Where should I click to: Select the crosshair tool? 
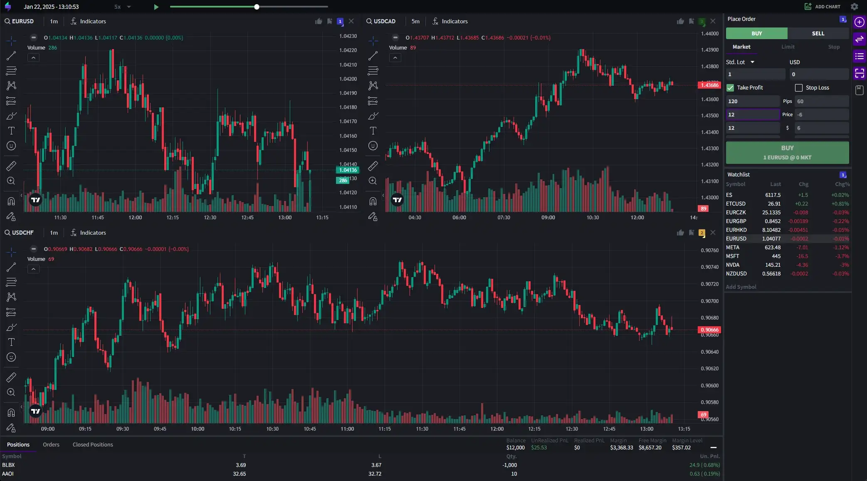coord(11,40)
